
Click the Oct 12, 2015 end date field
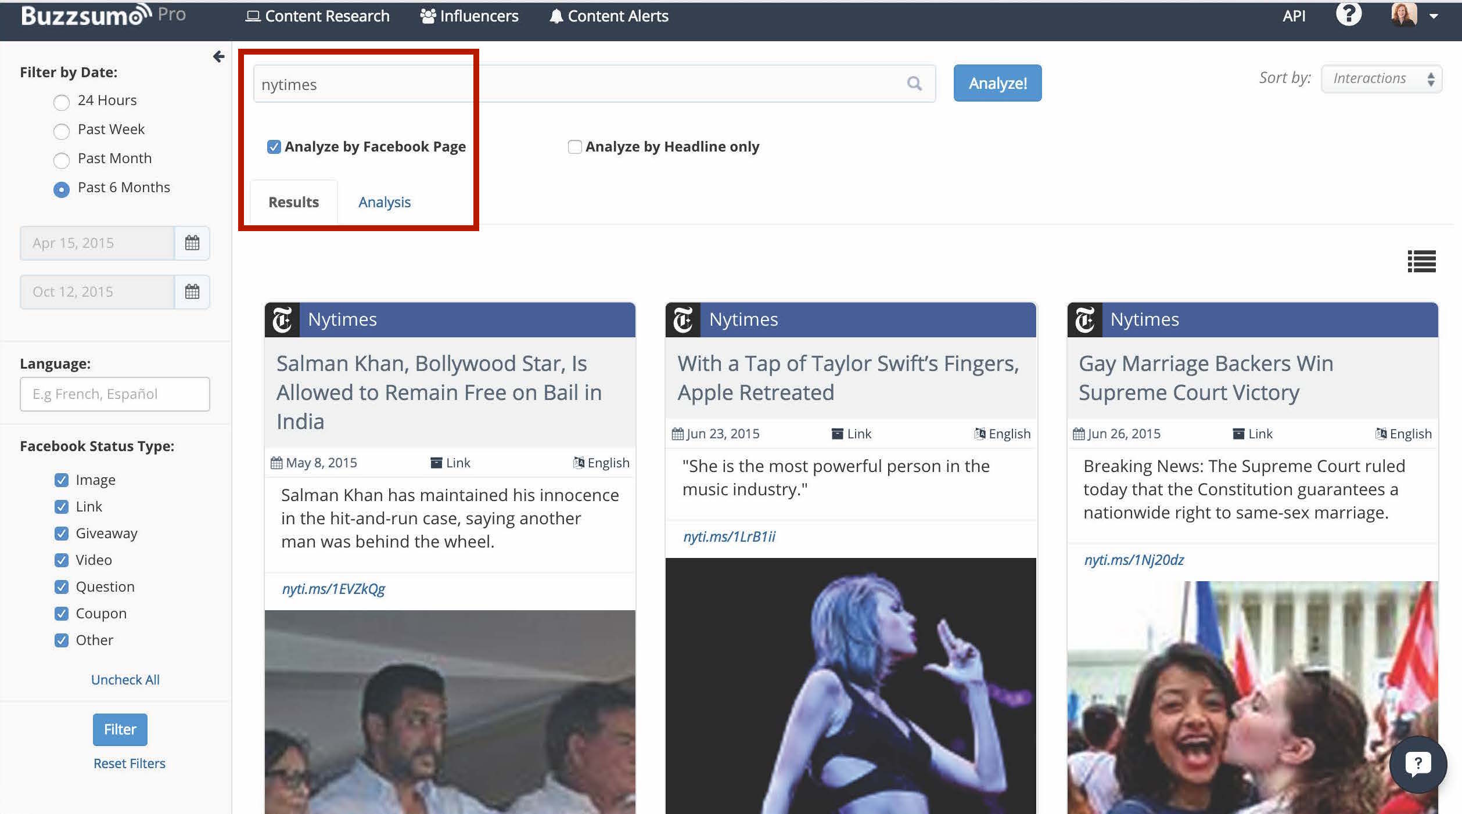[x=97, y=291]
